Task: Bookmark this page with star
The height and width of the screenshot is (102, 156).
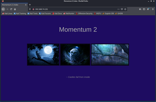Action: [x=125, y=9]
